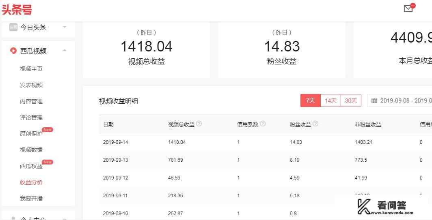Open 内容管理 in sidebar
This screenshot has height=220, width=432.
tap(31, 101)
